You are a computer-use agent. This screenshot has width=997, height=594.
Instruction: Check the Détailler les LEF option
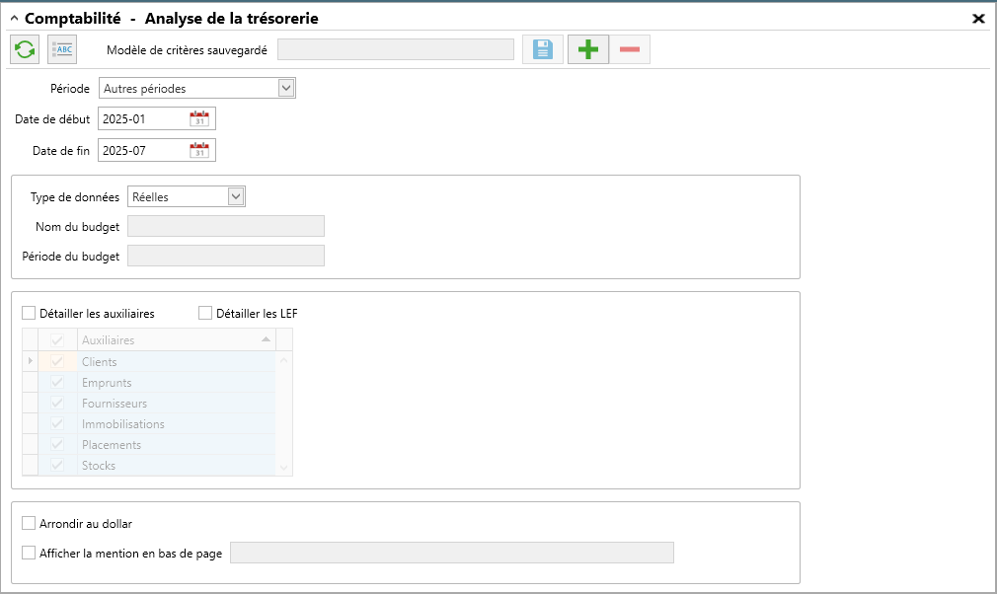205,313
